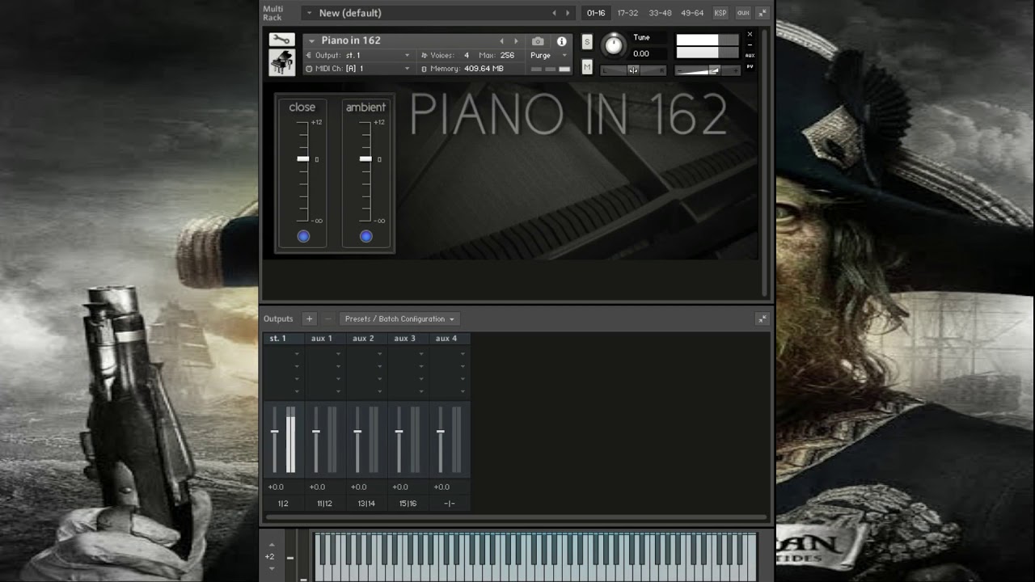This screenshot has height=582, width=1035.
Task: Solo the Piano in 162 instrument
Action: (587, 42)
